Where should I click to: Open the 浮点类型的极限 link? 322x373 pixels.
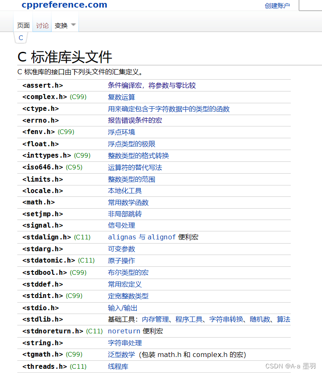(x=132, y=144)
